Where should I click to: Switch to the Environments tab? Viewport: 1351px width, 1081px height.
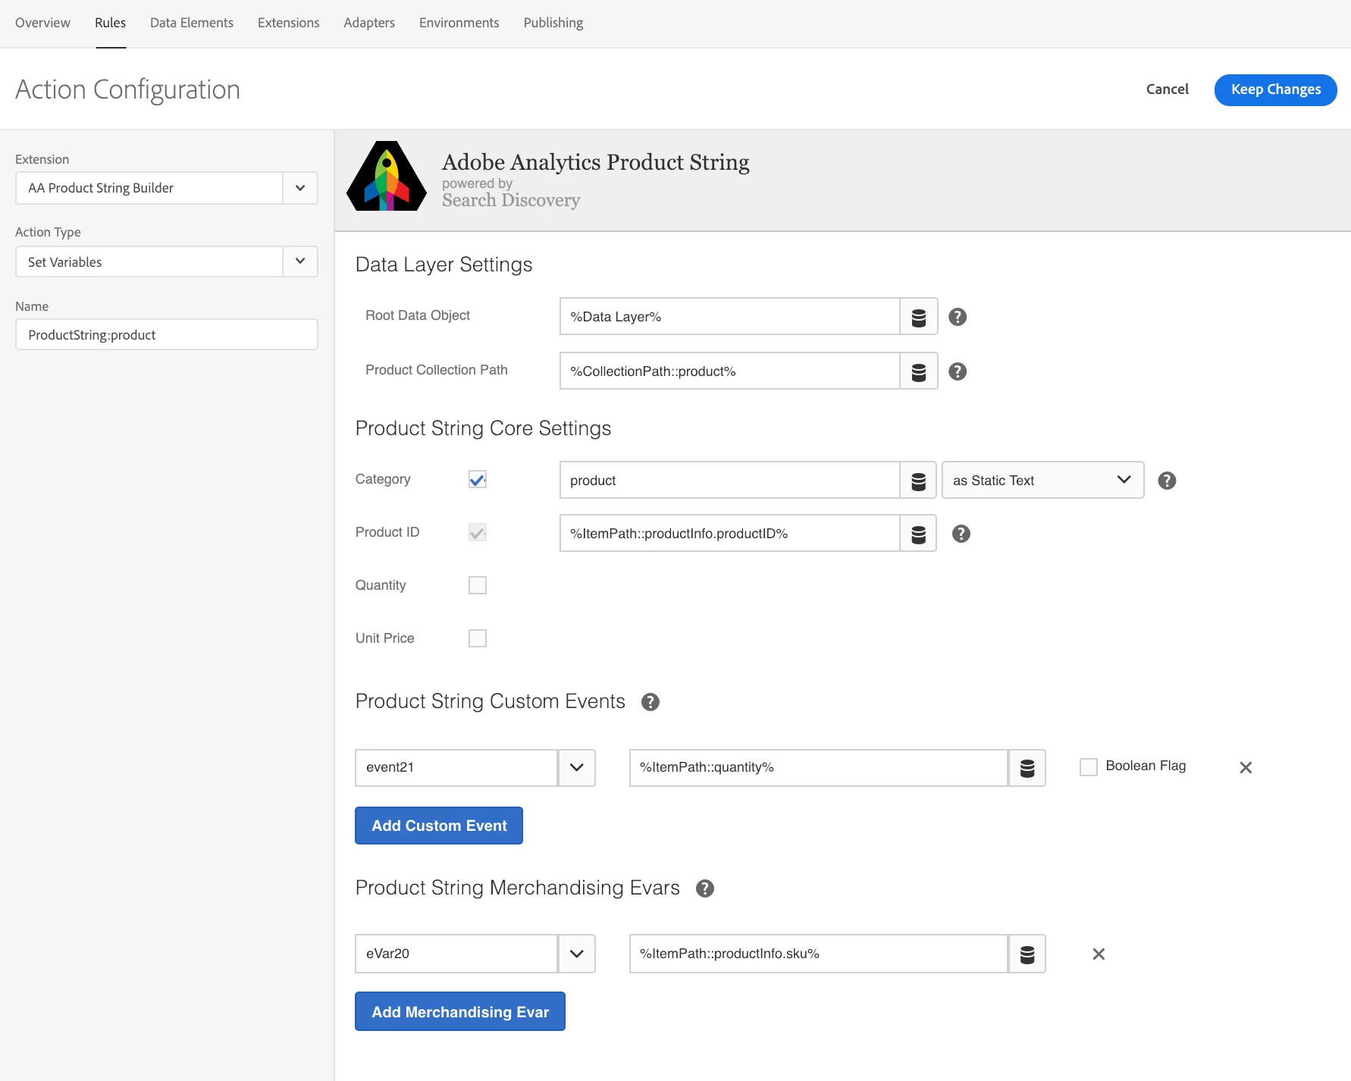point(459,23)
